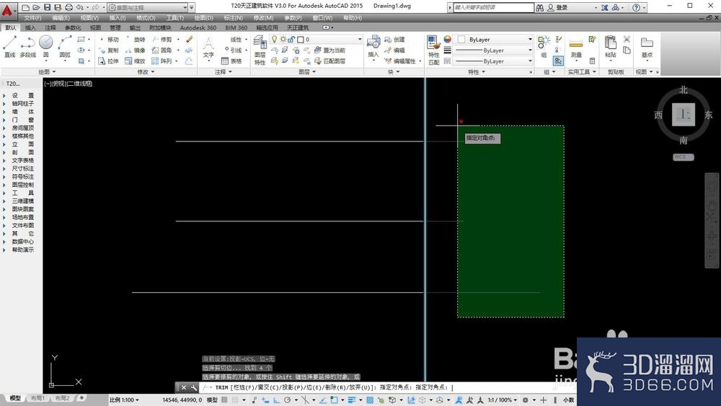Open the ByLayer linetype dropdown

[x=493, y=61]
